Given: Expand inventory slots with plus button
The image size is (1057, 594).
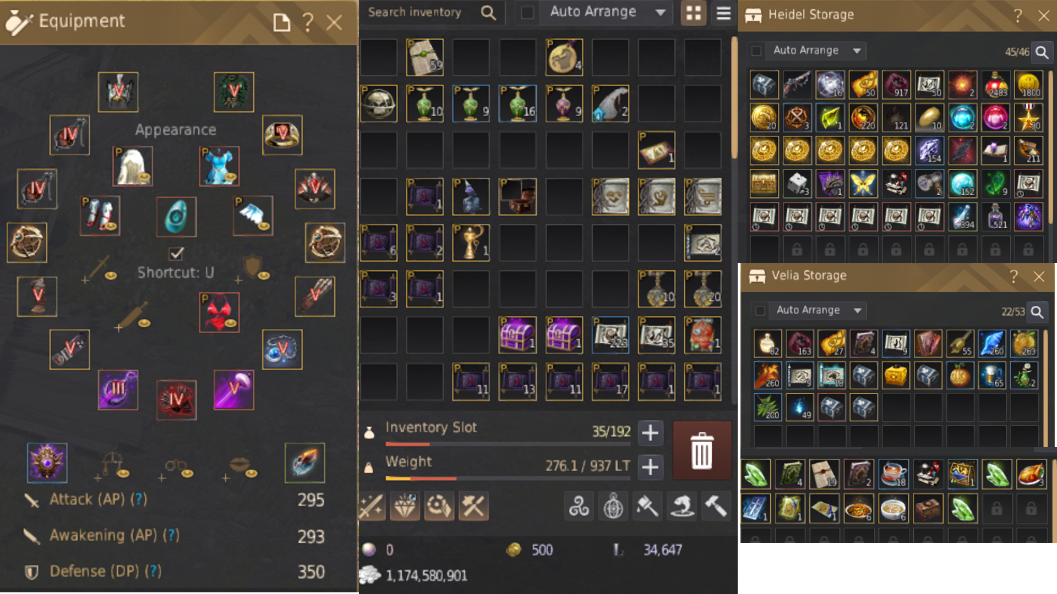Looking at the screenshot, I should point(650,433).
